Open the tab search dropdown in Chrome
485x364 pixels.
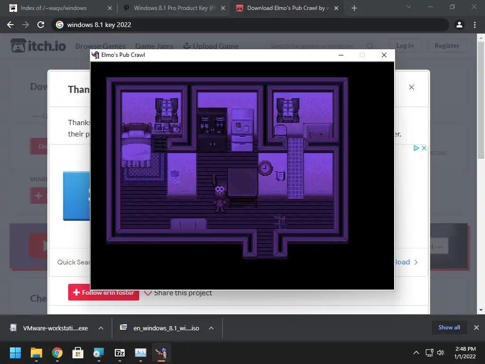(409, 7)
